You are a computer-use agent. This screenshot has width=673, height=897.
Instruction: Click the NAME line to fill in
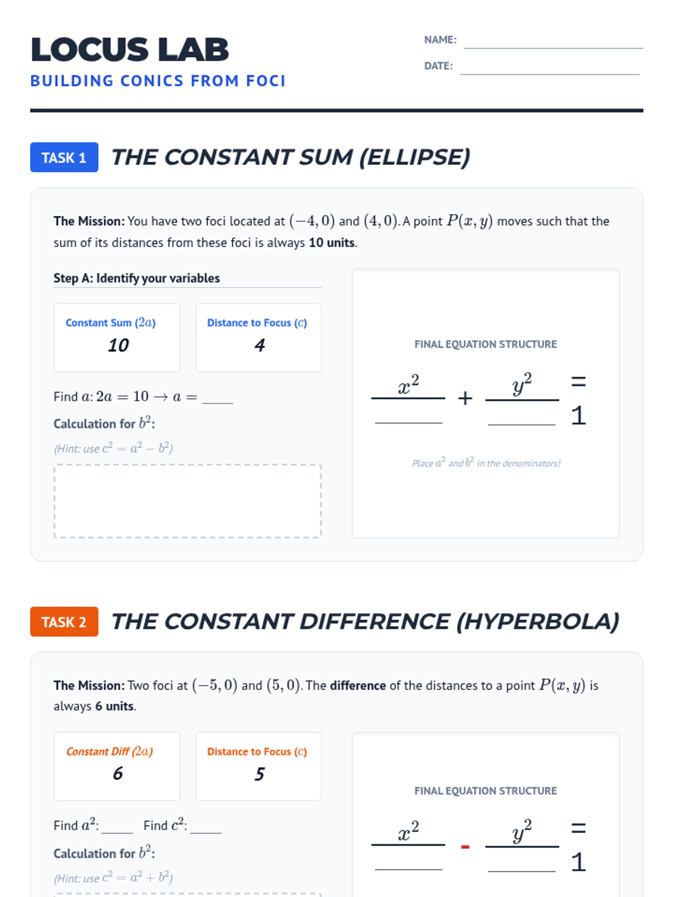pos(553,41)
